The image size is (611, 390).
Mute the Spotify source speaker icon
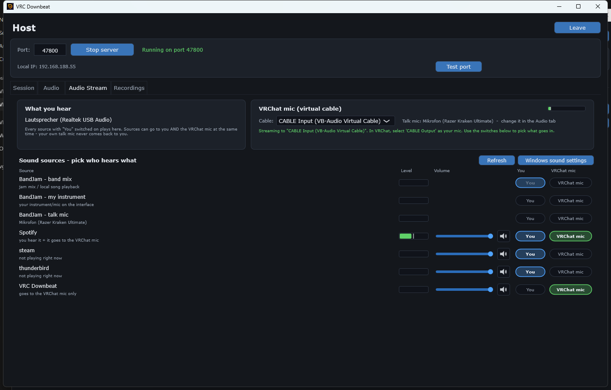click(504, 236)
